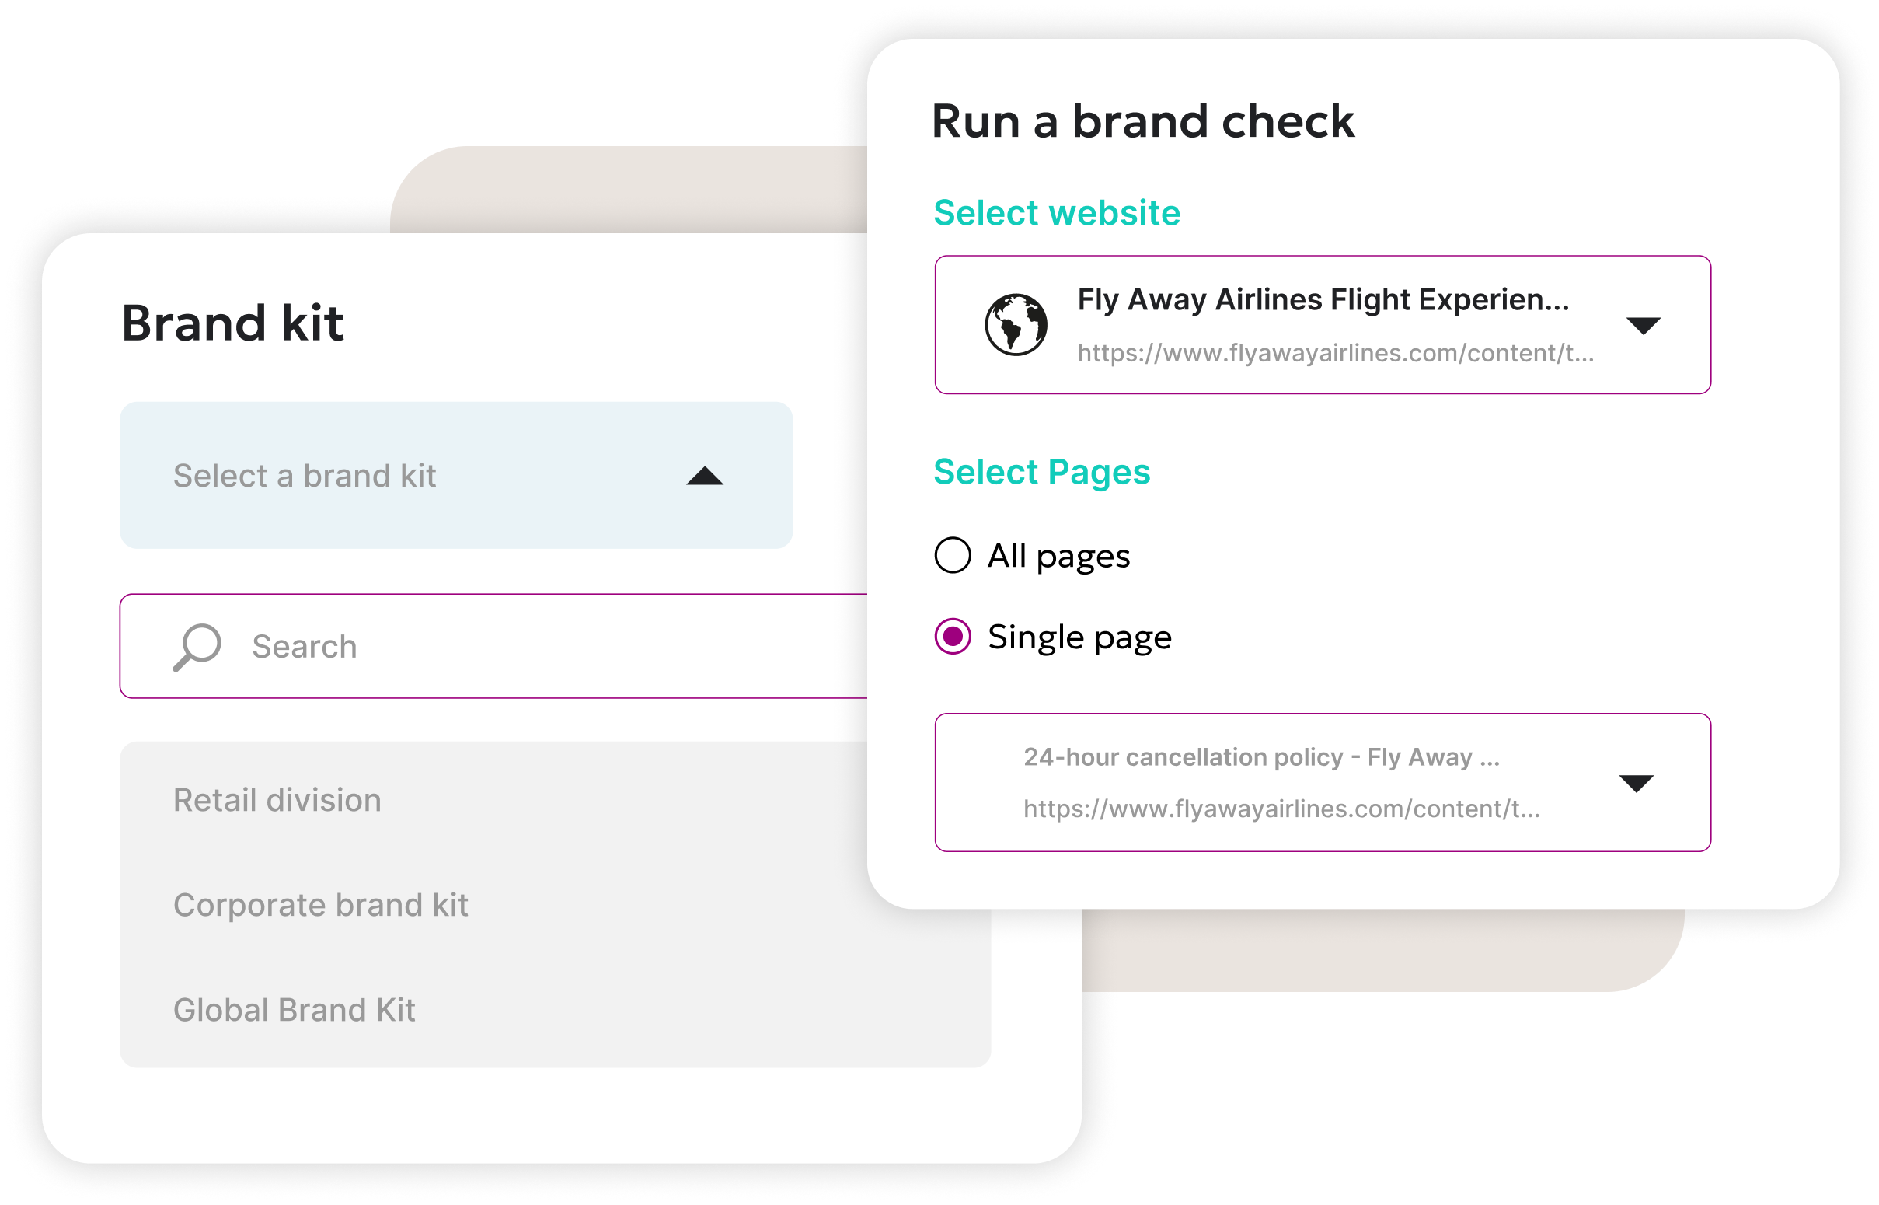Choose 'Corporate brand kit' from the list
This screenshot has width=1879, height=1205.
coord(321,906)
